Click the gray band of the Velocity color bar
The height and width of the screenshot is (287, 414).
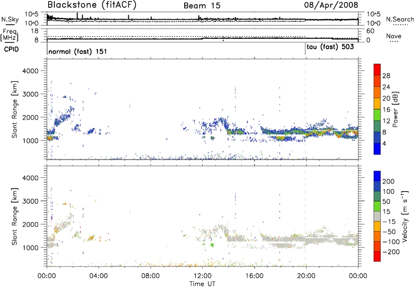point(377,217)
